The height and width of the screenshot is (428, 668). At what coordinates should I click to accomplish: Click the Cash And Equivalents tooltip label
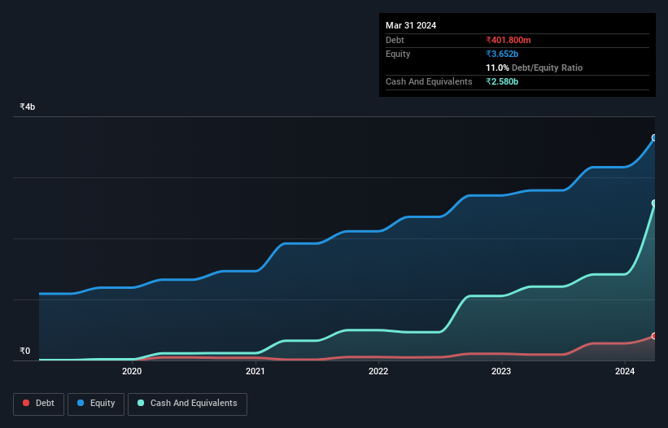429,81
